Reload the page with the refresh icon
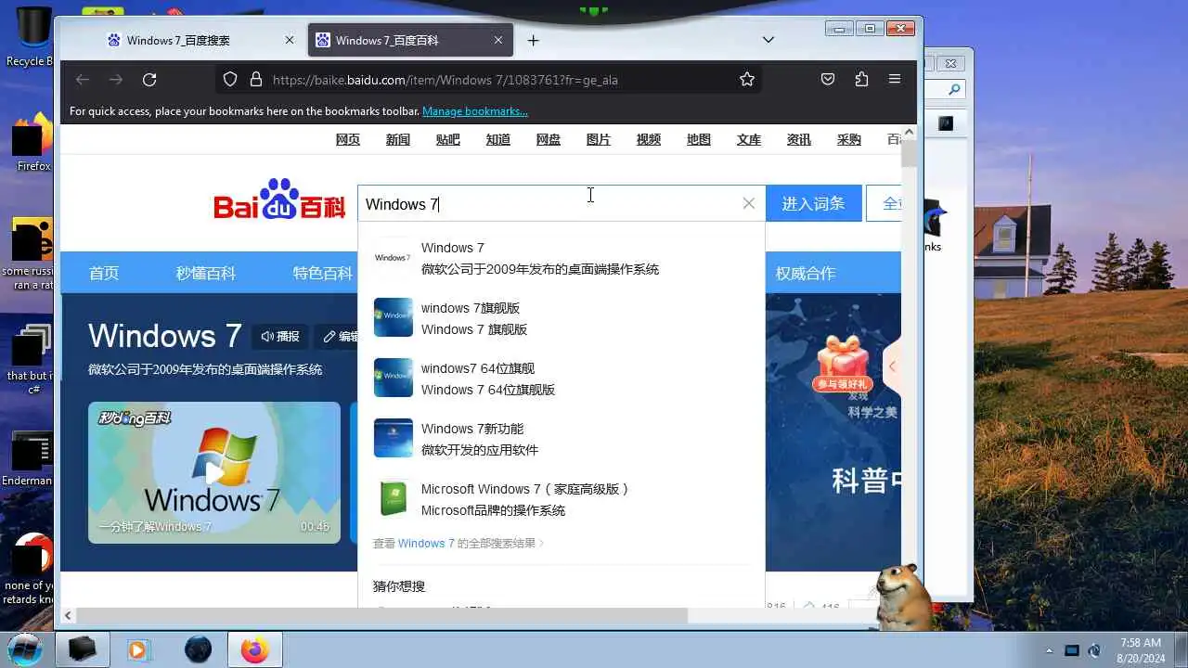 click(149, 80)
